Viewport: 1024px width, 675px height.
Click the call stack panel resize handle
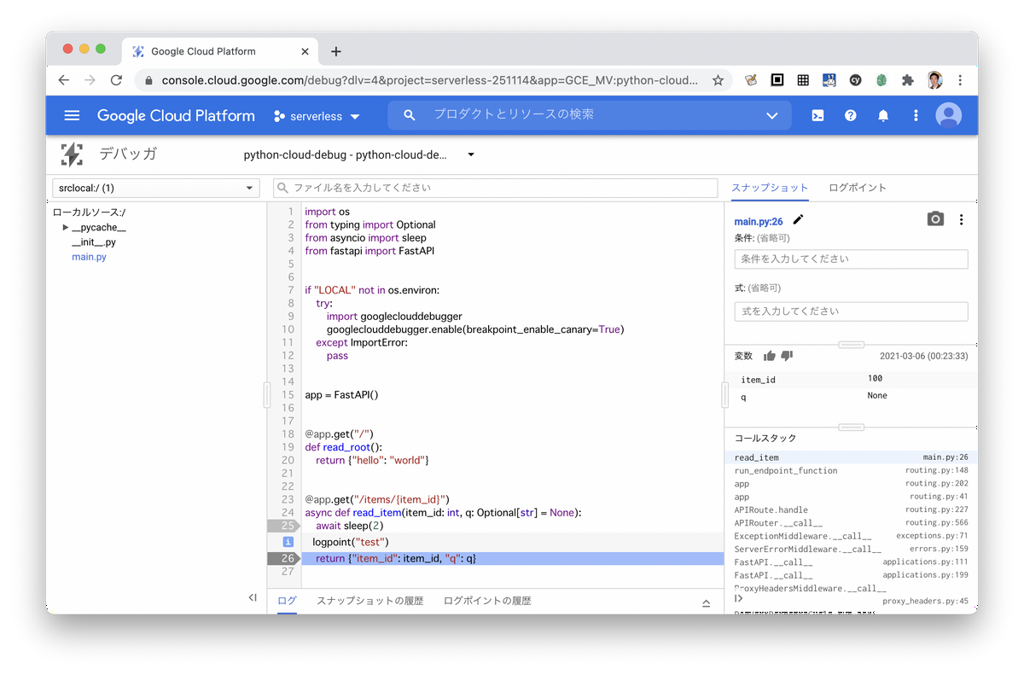click(851, 428)
